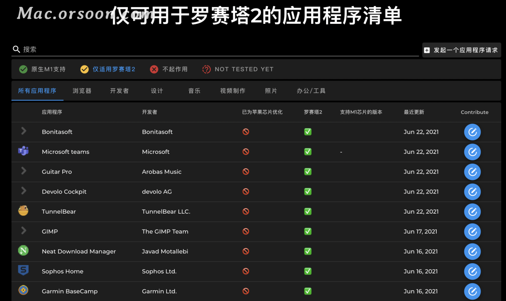Image resolution: width=506 pixels, height=301 pixels.
Task: Click the edit icon for Garmin BaseCamp
Action: 472,291
